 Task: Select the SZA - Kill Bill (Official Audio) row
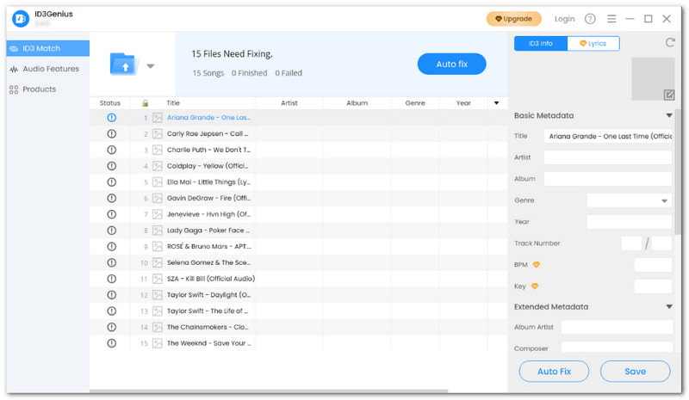298,279
